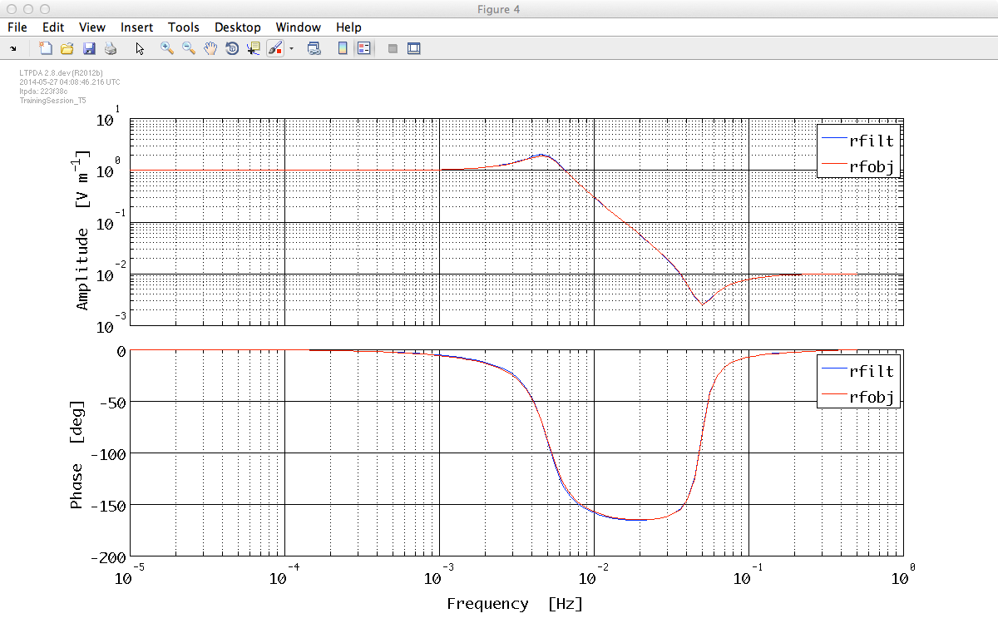Open the Help menu
Screen dimensions: 998x643
pos(348,27)
